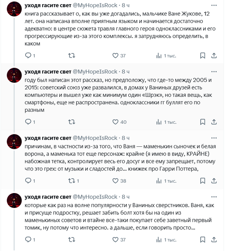
Task: Bookmark the tweet mentioning «Шрэк»
Action: click(x=202, y=122)
